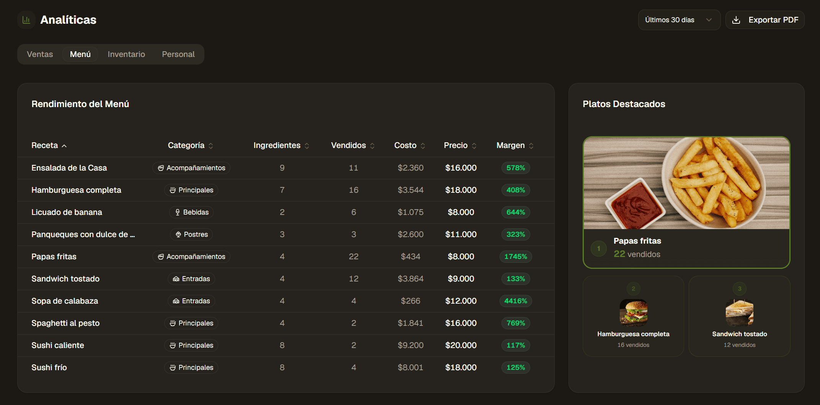Click the Principales icon in Hamburguesa completa row
Screen dimensions: 820x405
click(x=173, y=190)
